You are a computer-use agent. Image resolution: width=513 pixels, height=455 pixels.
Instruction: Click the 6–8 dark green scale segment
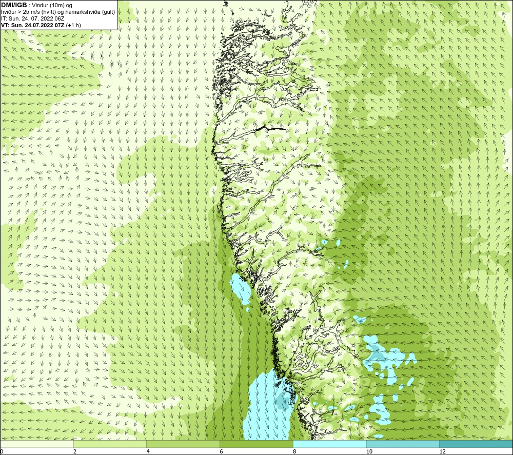click(256, 444)
